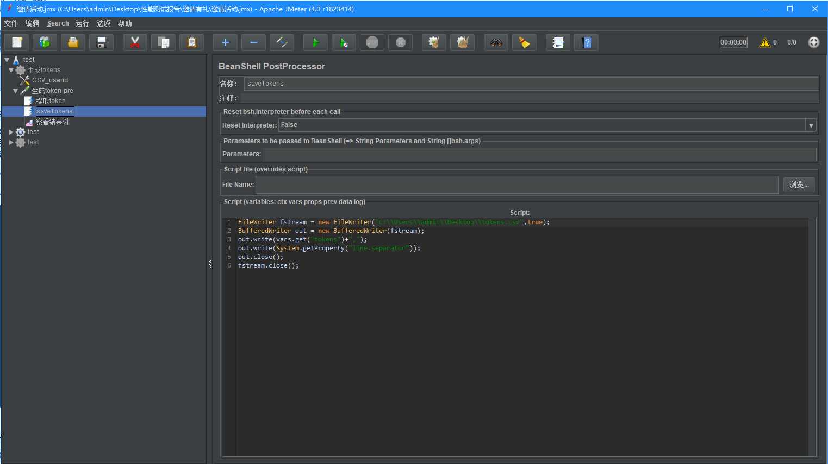
Task: Collapse the root test plan node
Action: (7, 60)
